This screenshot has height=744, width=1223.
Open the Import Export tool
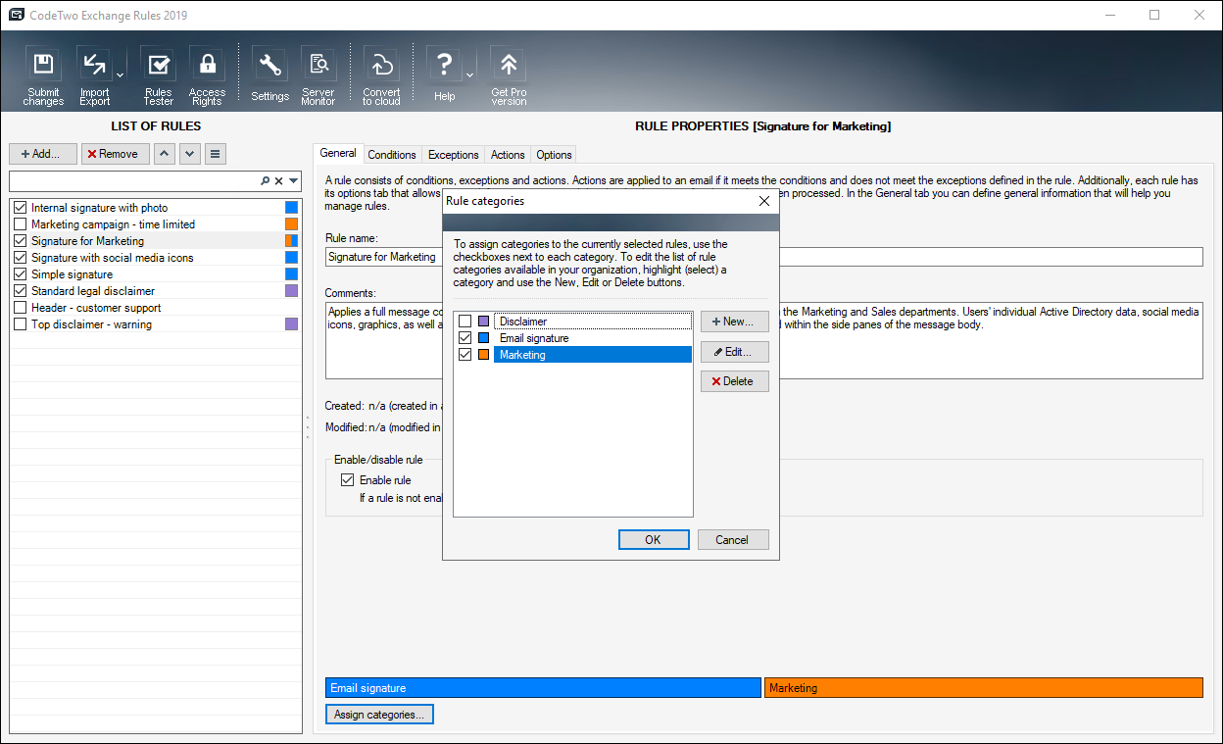click(95, 75)
